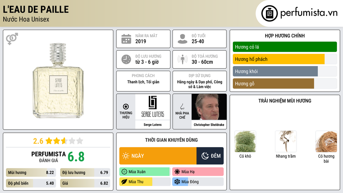
Task: Click the Cỏ khô note image
Action: click(245, 141)
